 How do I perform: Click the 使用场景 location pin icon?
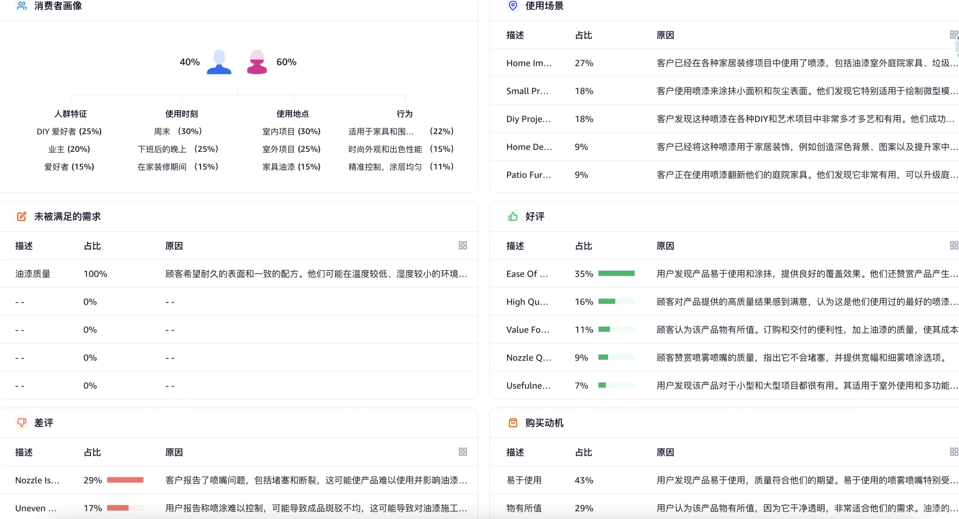tap(512, 6)
